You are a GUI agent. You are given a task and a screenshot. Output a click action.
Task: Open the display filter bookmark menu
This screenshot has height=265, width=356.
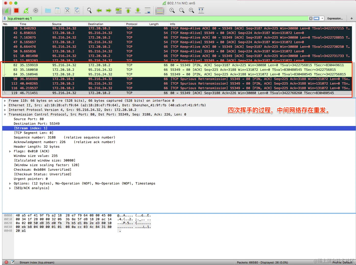click(5, 18)
